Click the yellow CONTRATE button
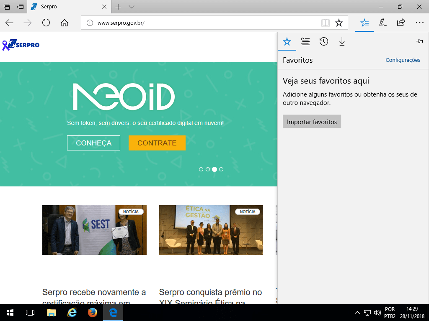The width and height of the screenshot is (429, 321). point(157,143)
